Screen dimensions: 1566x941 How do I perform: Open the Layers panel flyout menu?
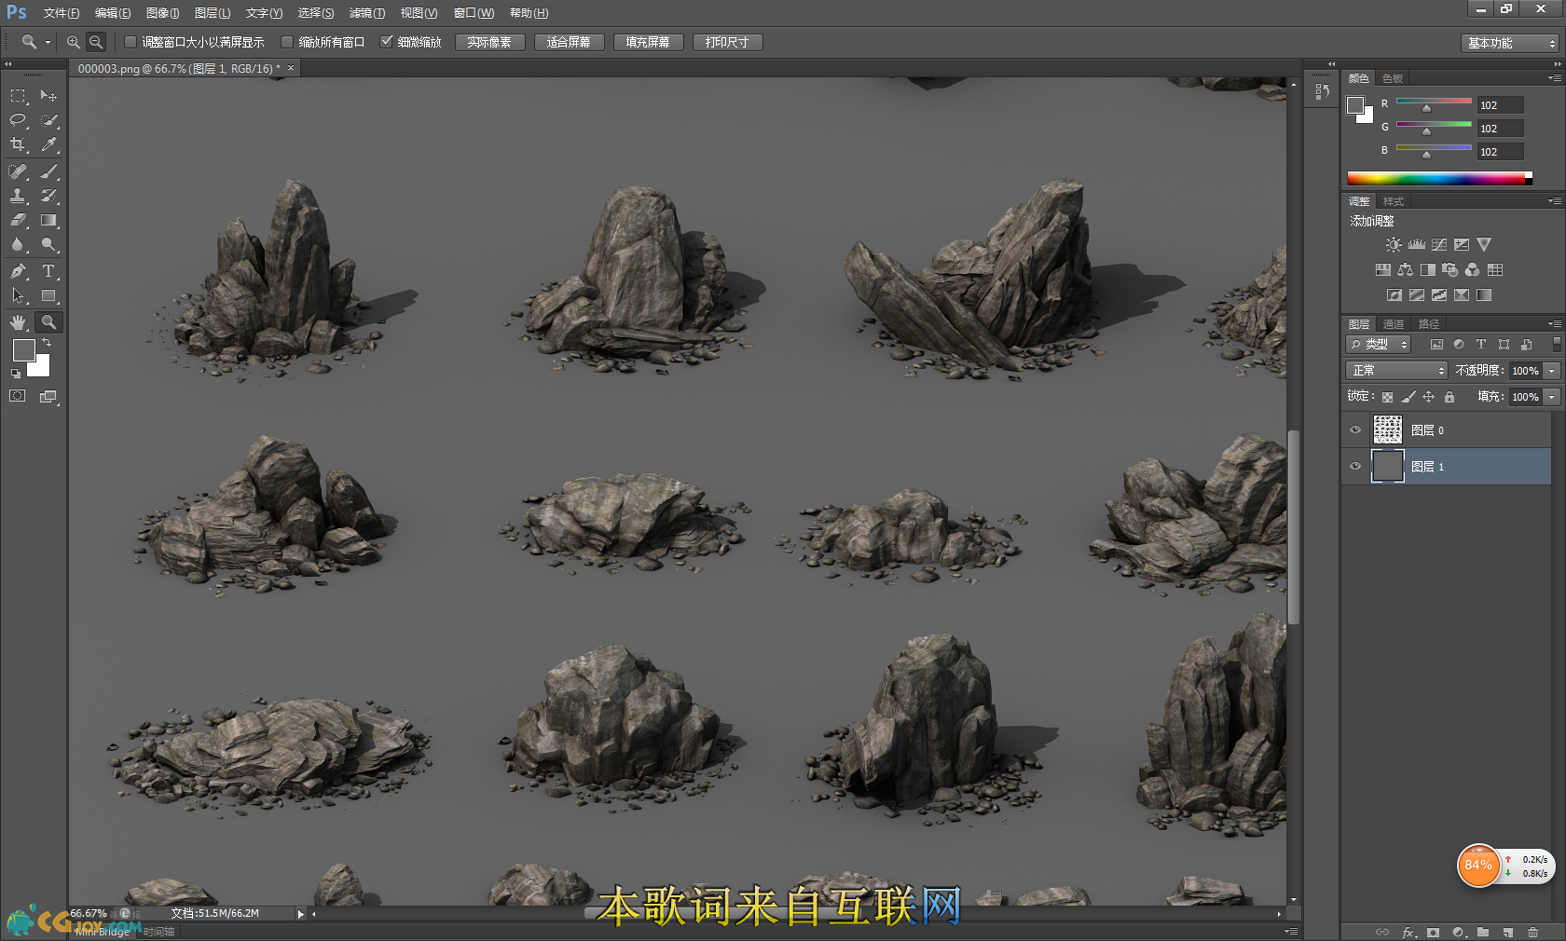[x=1555, y=324]
